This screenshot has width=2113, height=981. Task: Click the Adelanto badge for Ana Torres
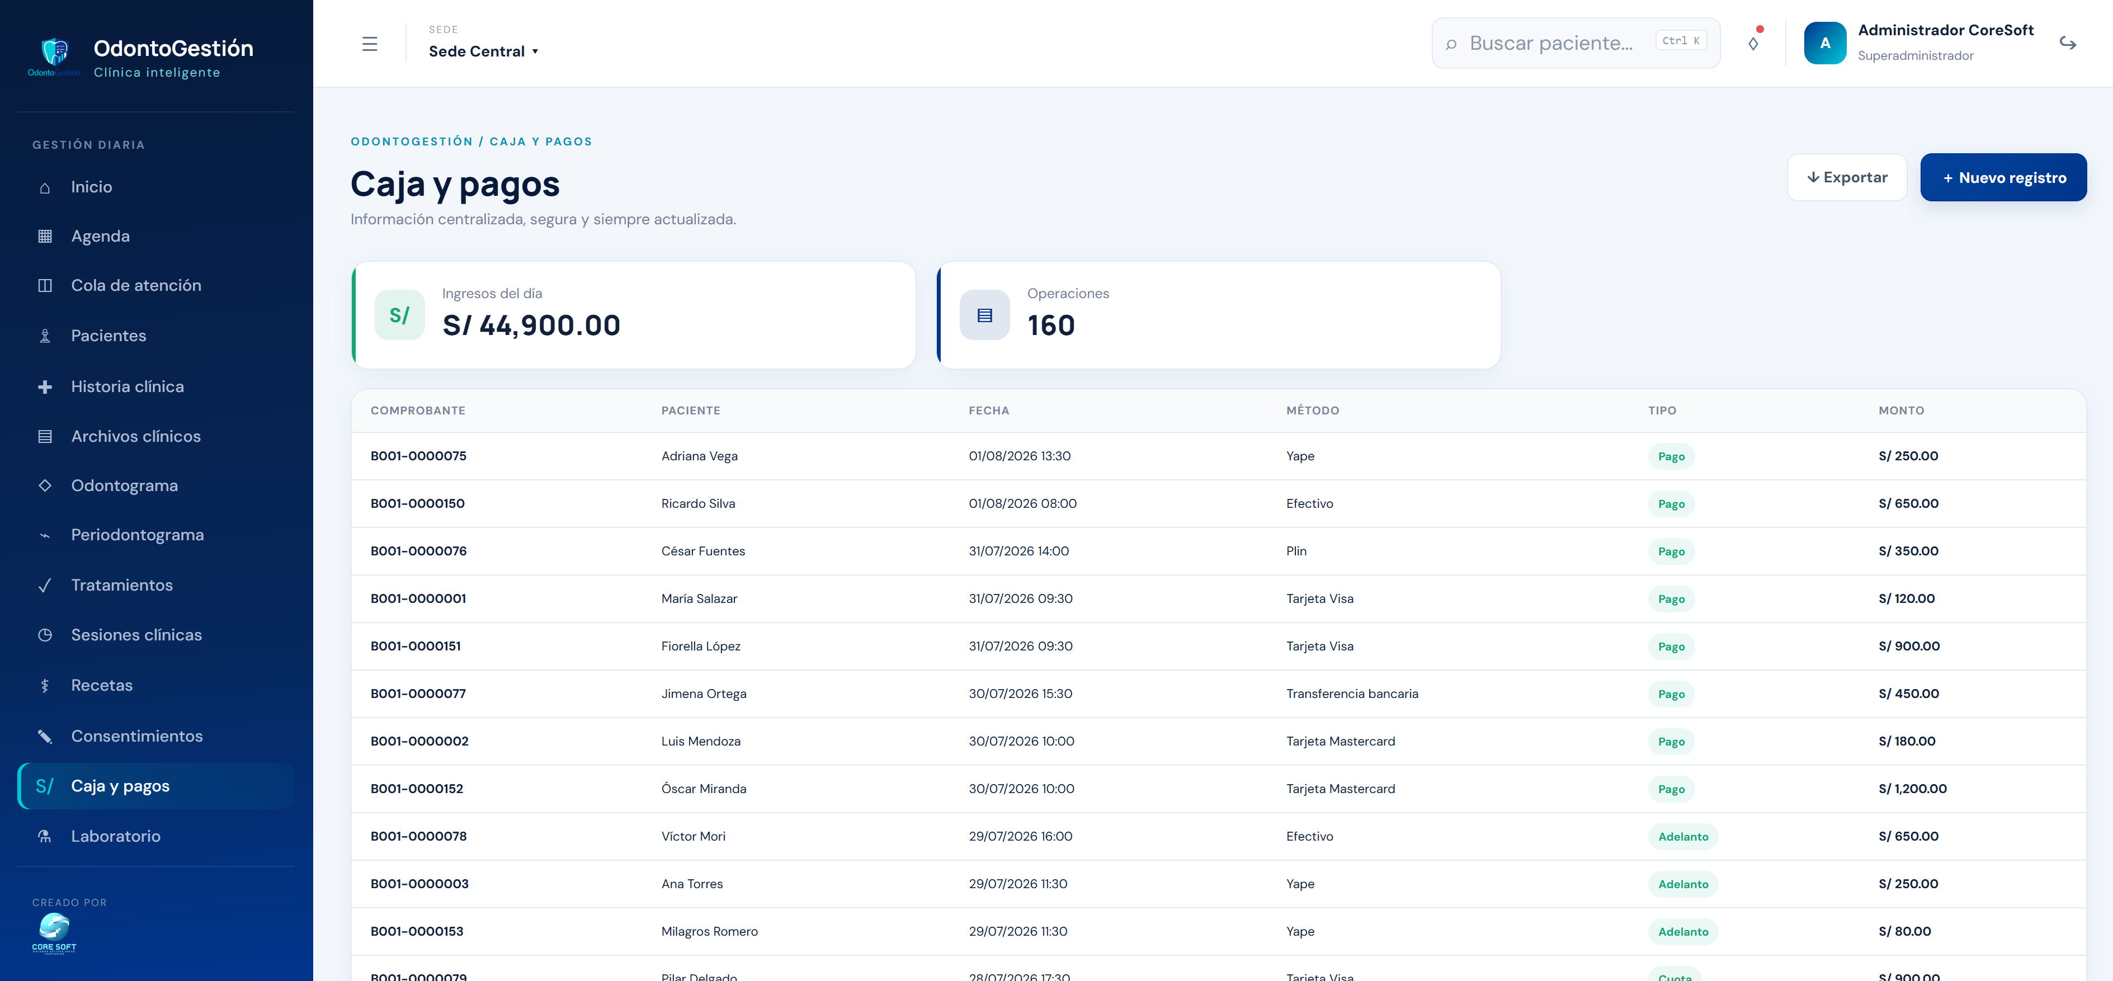pos(1683,884)
